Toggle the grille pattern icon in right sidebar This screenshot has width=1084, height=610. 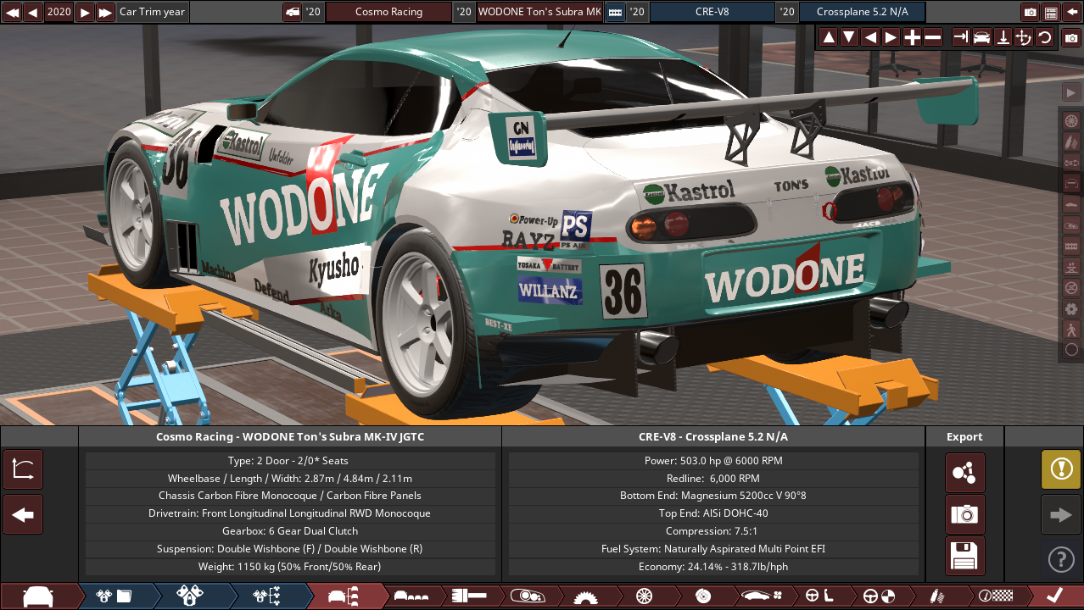click(1071, 246)
